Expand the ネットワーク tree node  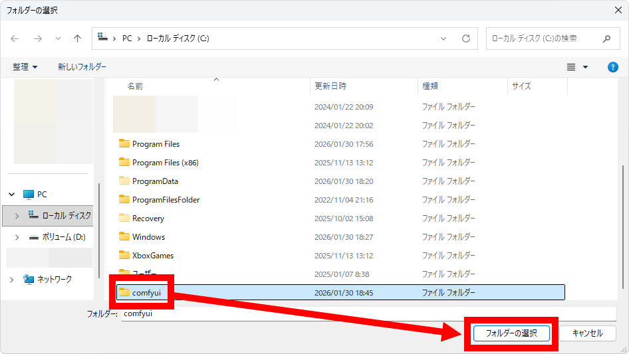[12, 280]
